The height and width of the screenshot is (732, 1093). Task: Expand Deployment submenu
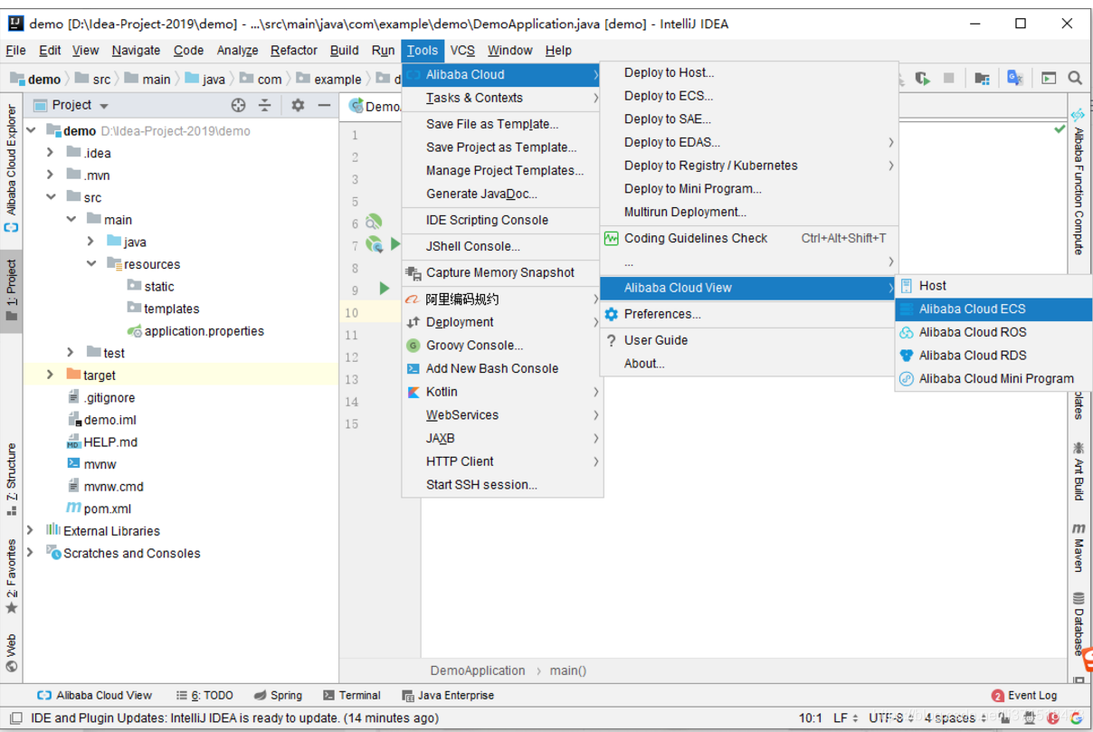coord(502,322)
